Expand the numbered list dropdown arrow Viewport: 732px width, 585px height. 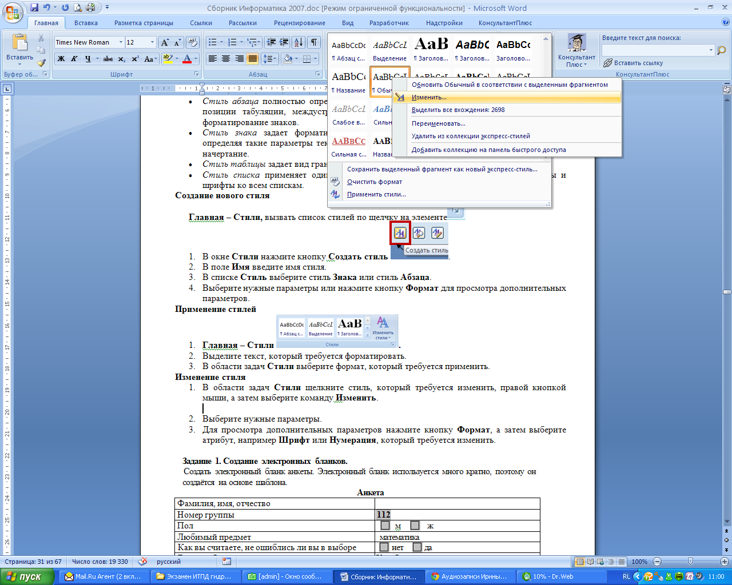242,42
